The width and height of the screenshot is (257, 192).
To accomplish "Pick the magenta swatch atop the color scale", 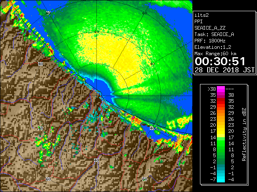I will (x=220, y=89).
